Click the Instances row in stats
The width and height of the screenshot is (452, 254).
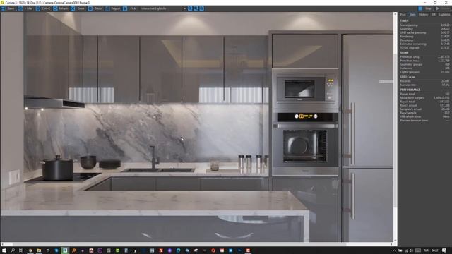[x=424, y=68]
